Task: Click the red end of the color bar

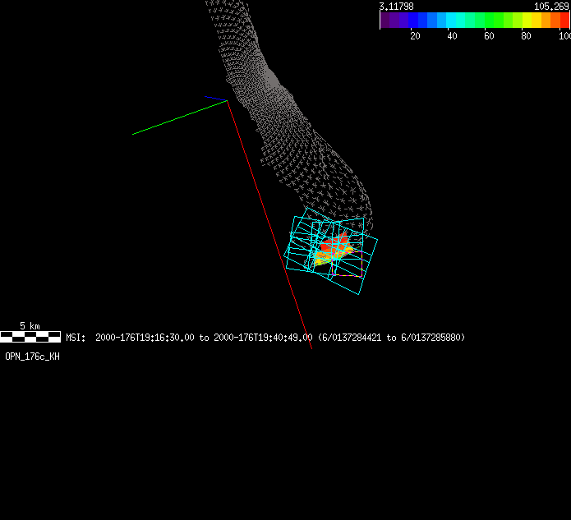Action: pyautogui.click(x=564, y=21)
